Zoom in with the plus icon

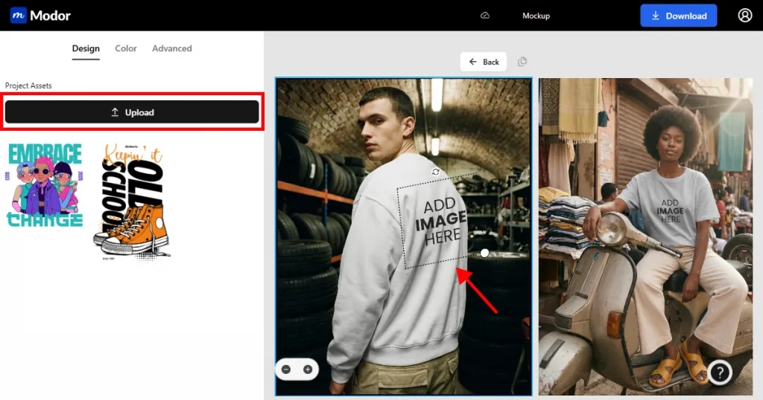click(x=308, y=370)
